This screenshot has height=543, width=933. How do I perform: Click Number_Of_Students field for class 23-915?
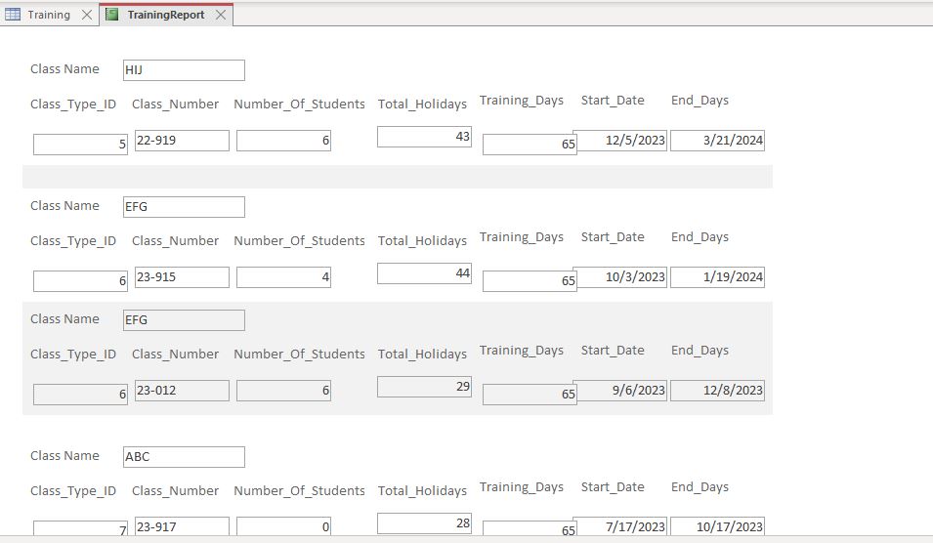[283, 277]
